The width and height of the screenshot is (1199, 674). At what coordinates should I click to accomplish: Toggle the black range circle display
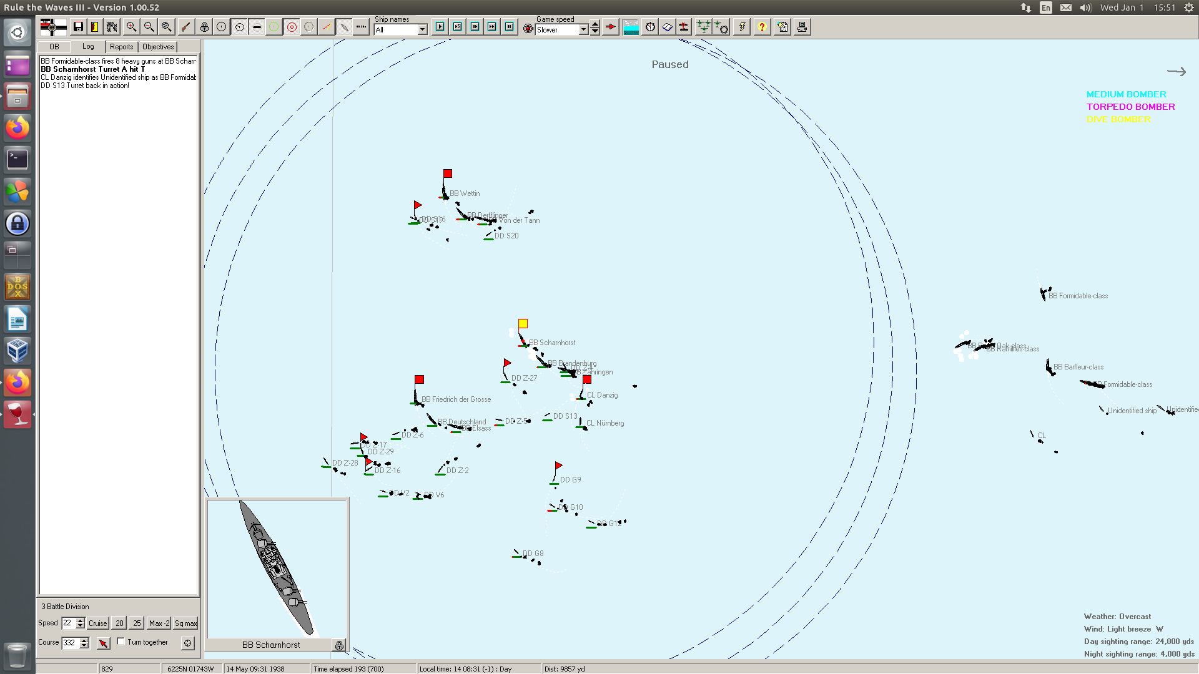click(222, 27)
